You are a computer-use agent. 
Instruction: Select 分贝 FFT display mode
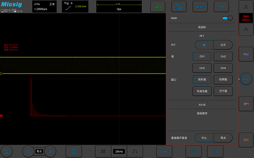coord(223,45)
